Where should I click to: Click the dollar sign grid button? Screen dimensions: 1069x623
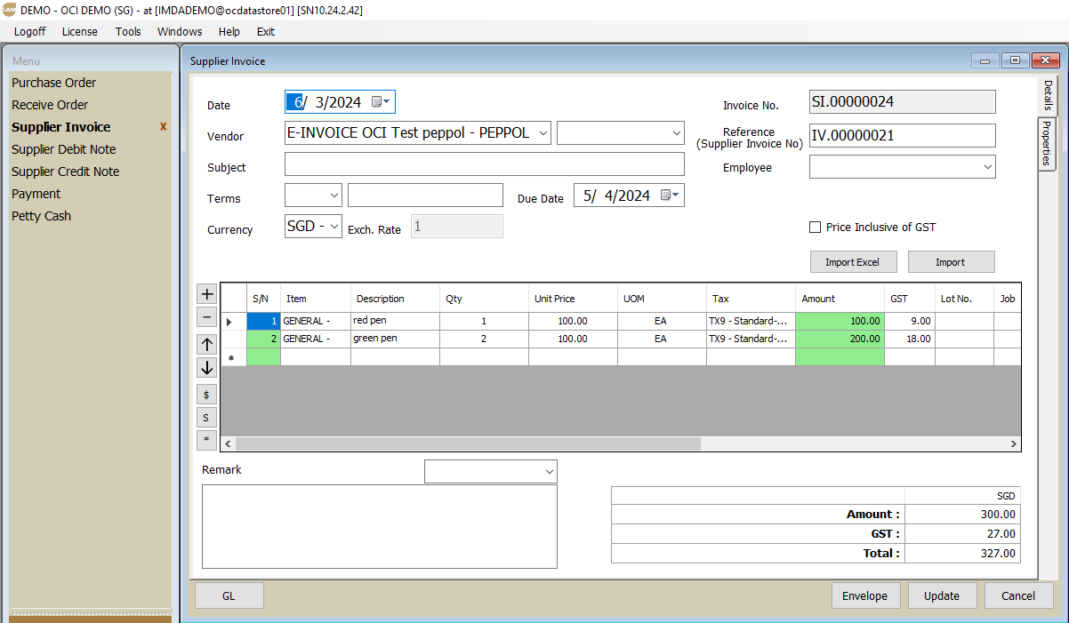tap(206, 394)
